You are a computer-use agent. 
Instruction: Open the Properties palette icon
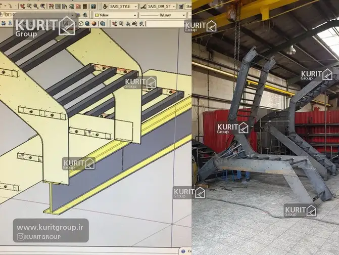[51, 6]
